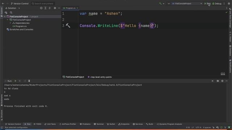Screen dimensions: 232x130
Task: Open the IDE settings gear at top right
Action: 229,4
